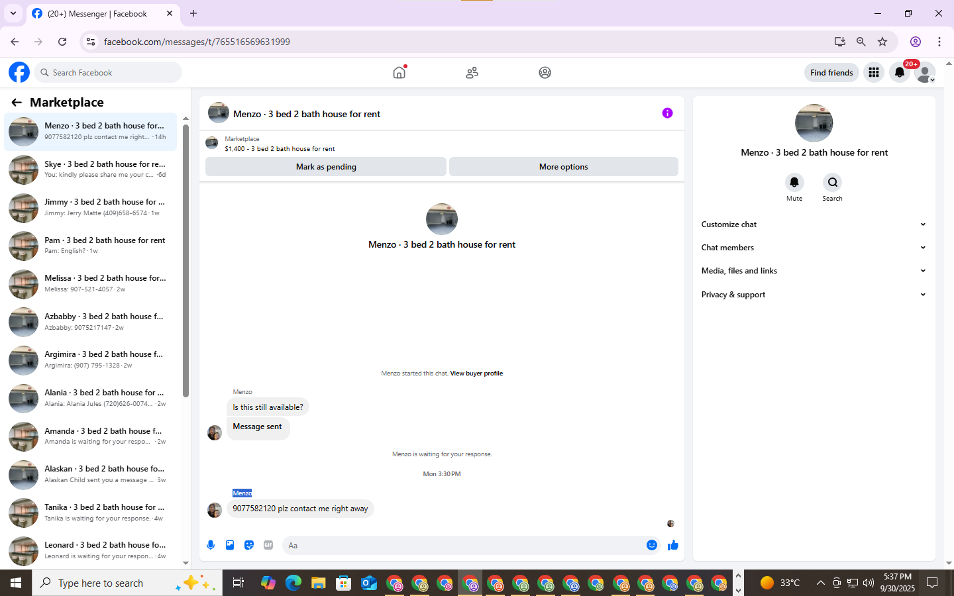Open Tanika 3 bed 2 bath conversation

pyautogui.click(x=90, y=513)
